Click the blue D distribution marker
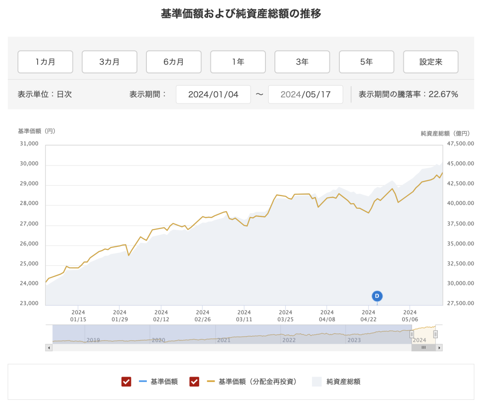Screen dimensions: 482x403 pyautogui.click(x=377, y=296)
